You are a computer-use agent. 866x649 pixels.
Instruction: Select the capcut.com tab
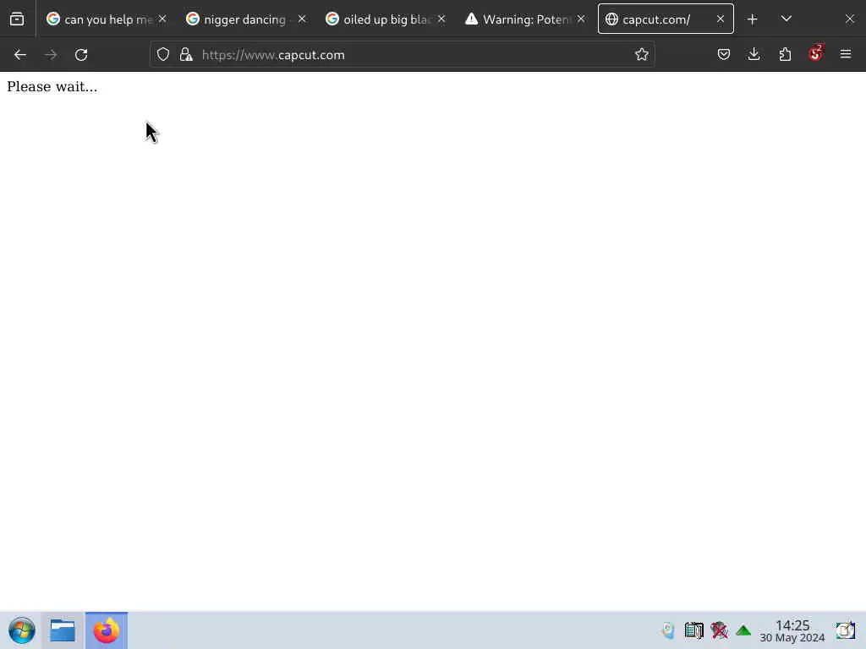[666, 19]
